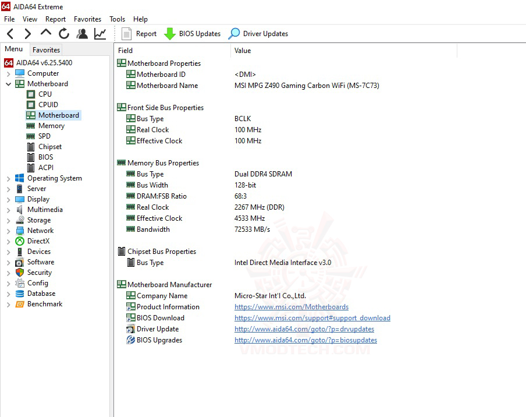Select the Bus Width row
This screenshot has height=417, width=526.
click(191, 185)
